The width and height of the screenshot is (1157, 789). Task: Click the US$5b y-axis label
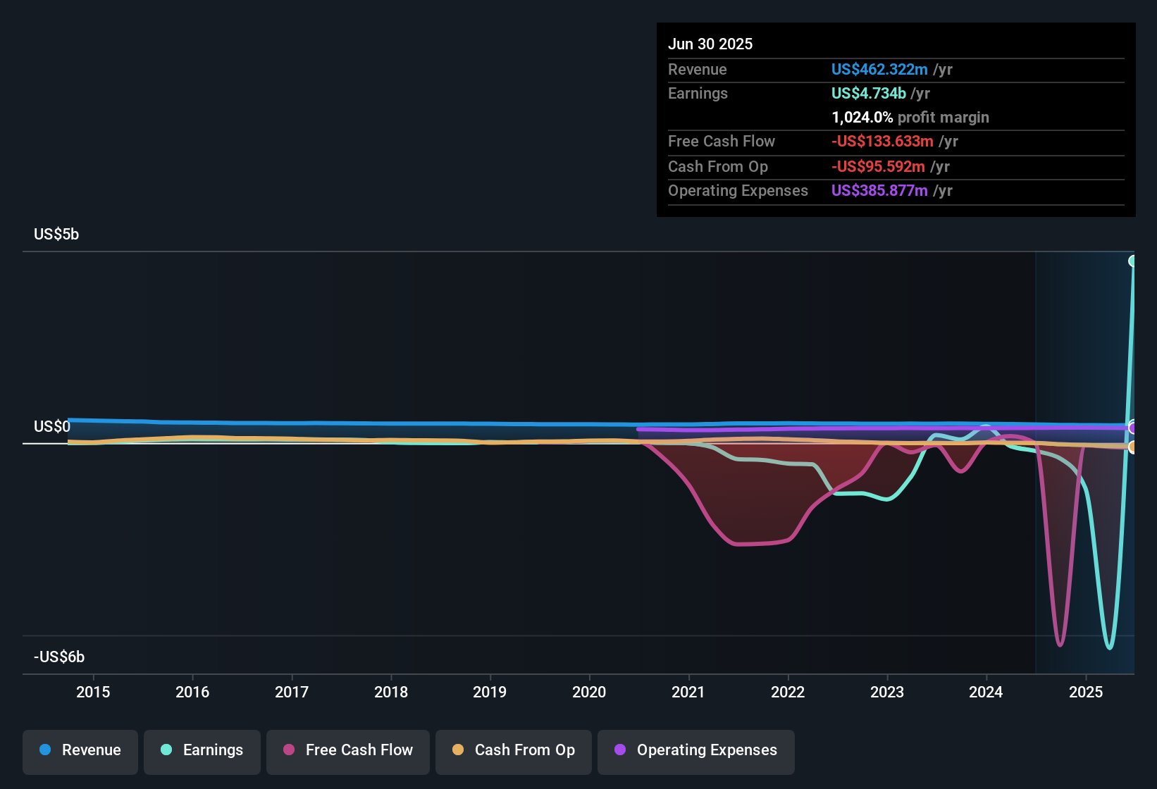[56, 234]
